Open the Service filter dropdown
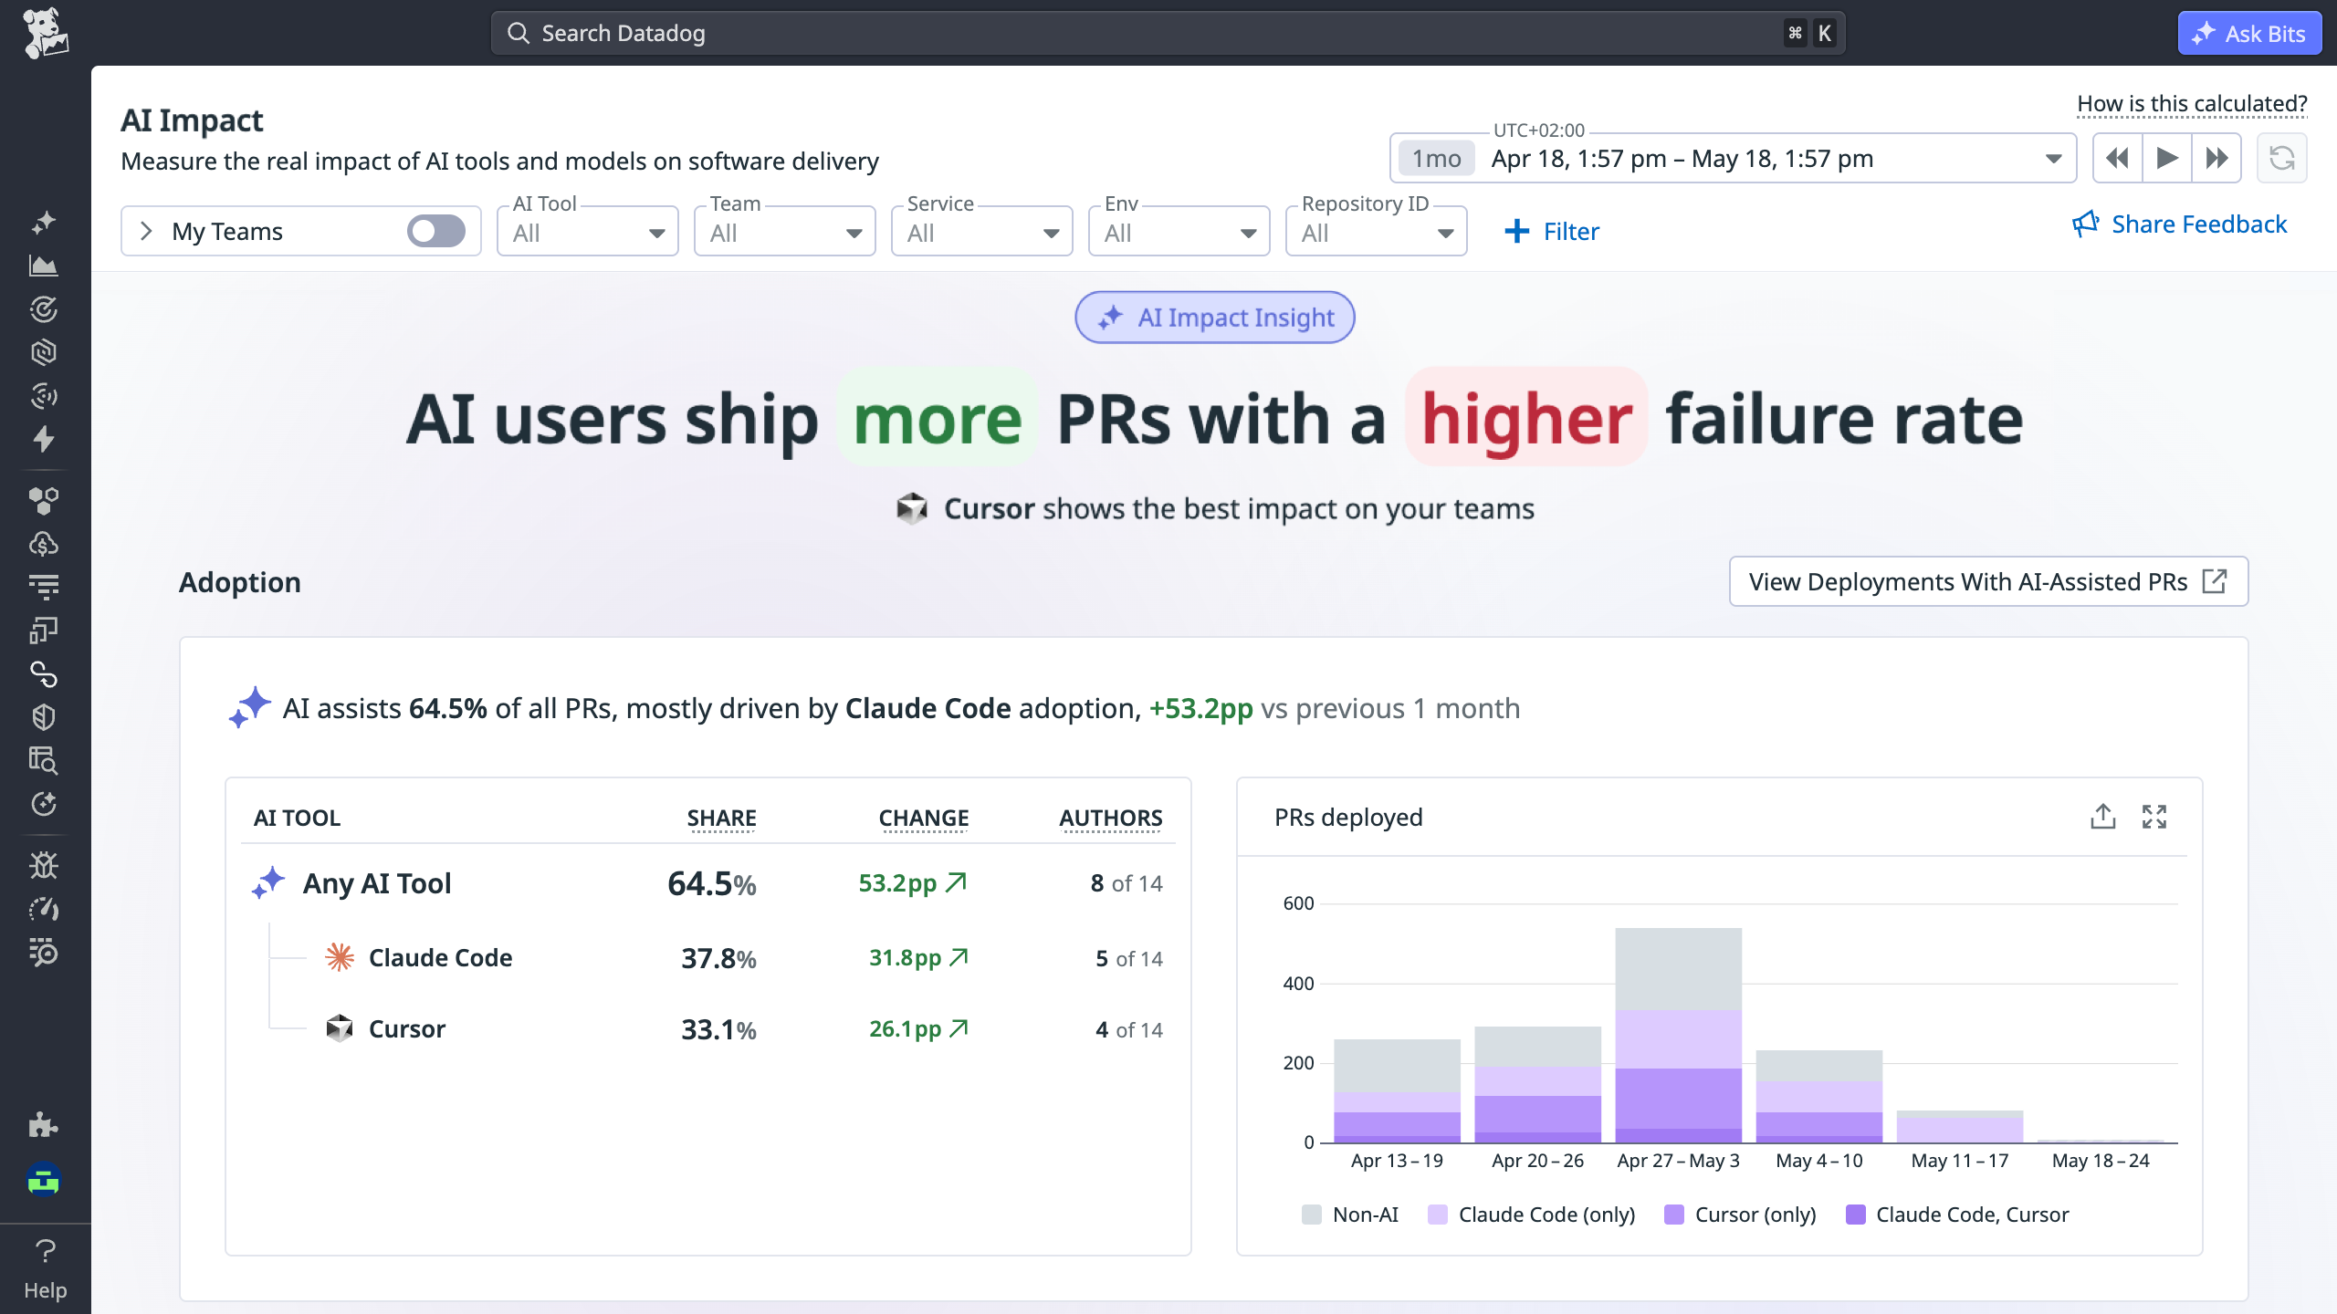The width and height of the screenshot is (2337, 1314). 982,231
